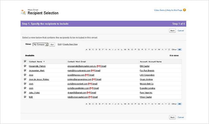Click Create New View link
Screen dimensions: 209x124
[x=70, y=44]
